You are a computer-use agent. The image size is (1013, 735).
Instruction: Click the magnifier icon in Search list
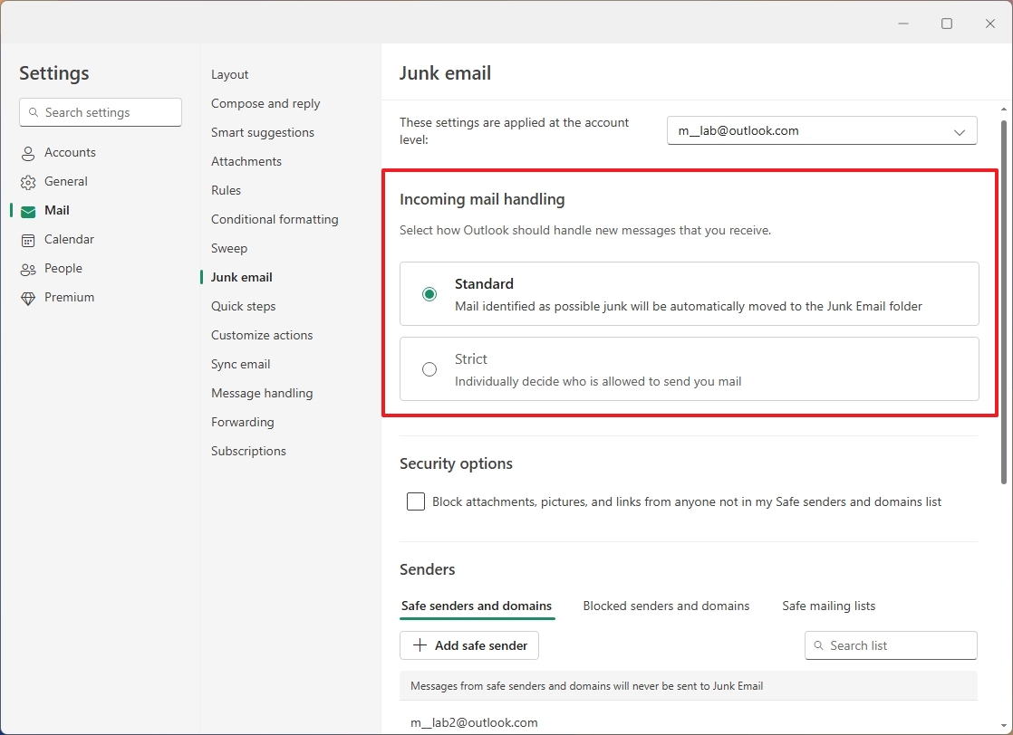tap(818, 645)
